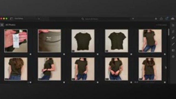Select the clothing care label photo

pyautogui.click(x=16, y=41)
